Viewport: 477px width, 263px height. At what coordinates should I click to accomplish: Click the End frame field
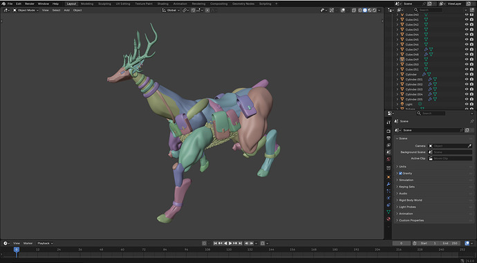pos(450,243)
